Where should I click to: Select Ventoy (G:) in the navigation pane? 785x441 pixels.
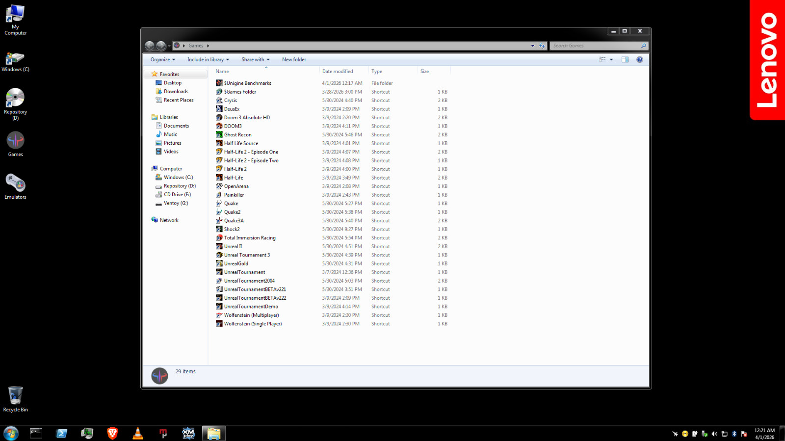click(x=176, y=203)
